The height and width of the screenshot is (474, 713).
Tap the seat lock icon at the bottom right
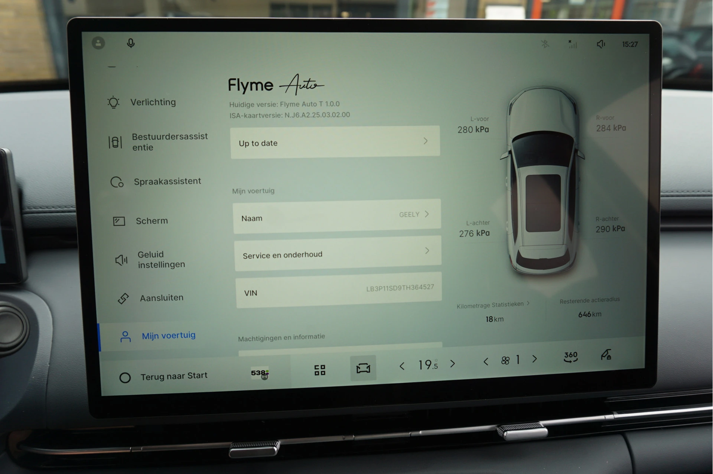tap(606, 354)
